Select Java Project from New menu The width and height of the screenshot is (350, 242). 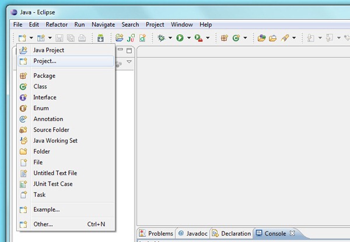[x=66, y=50]
